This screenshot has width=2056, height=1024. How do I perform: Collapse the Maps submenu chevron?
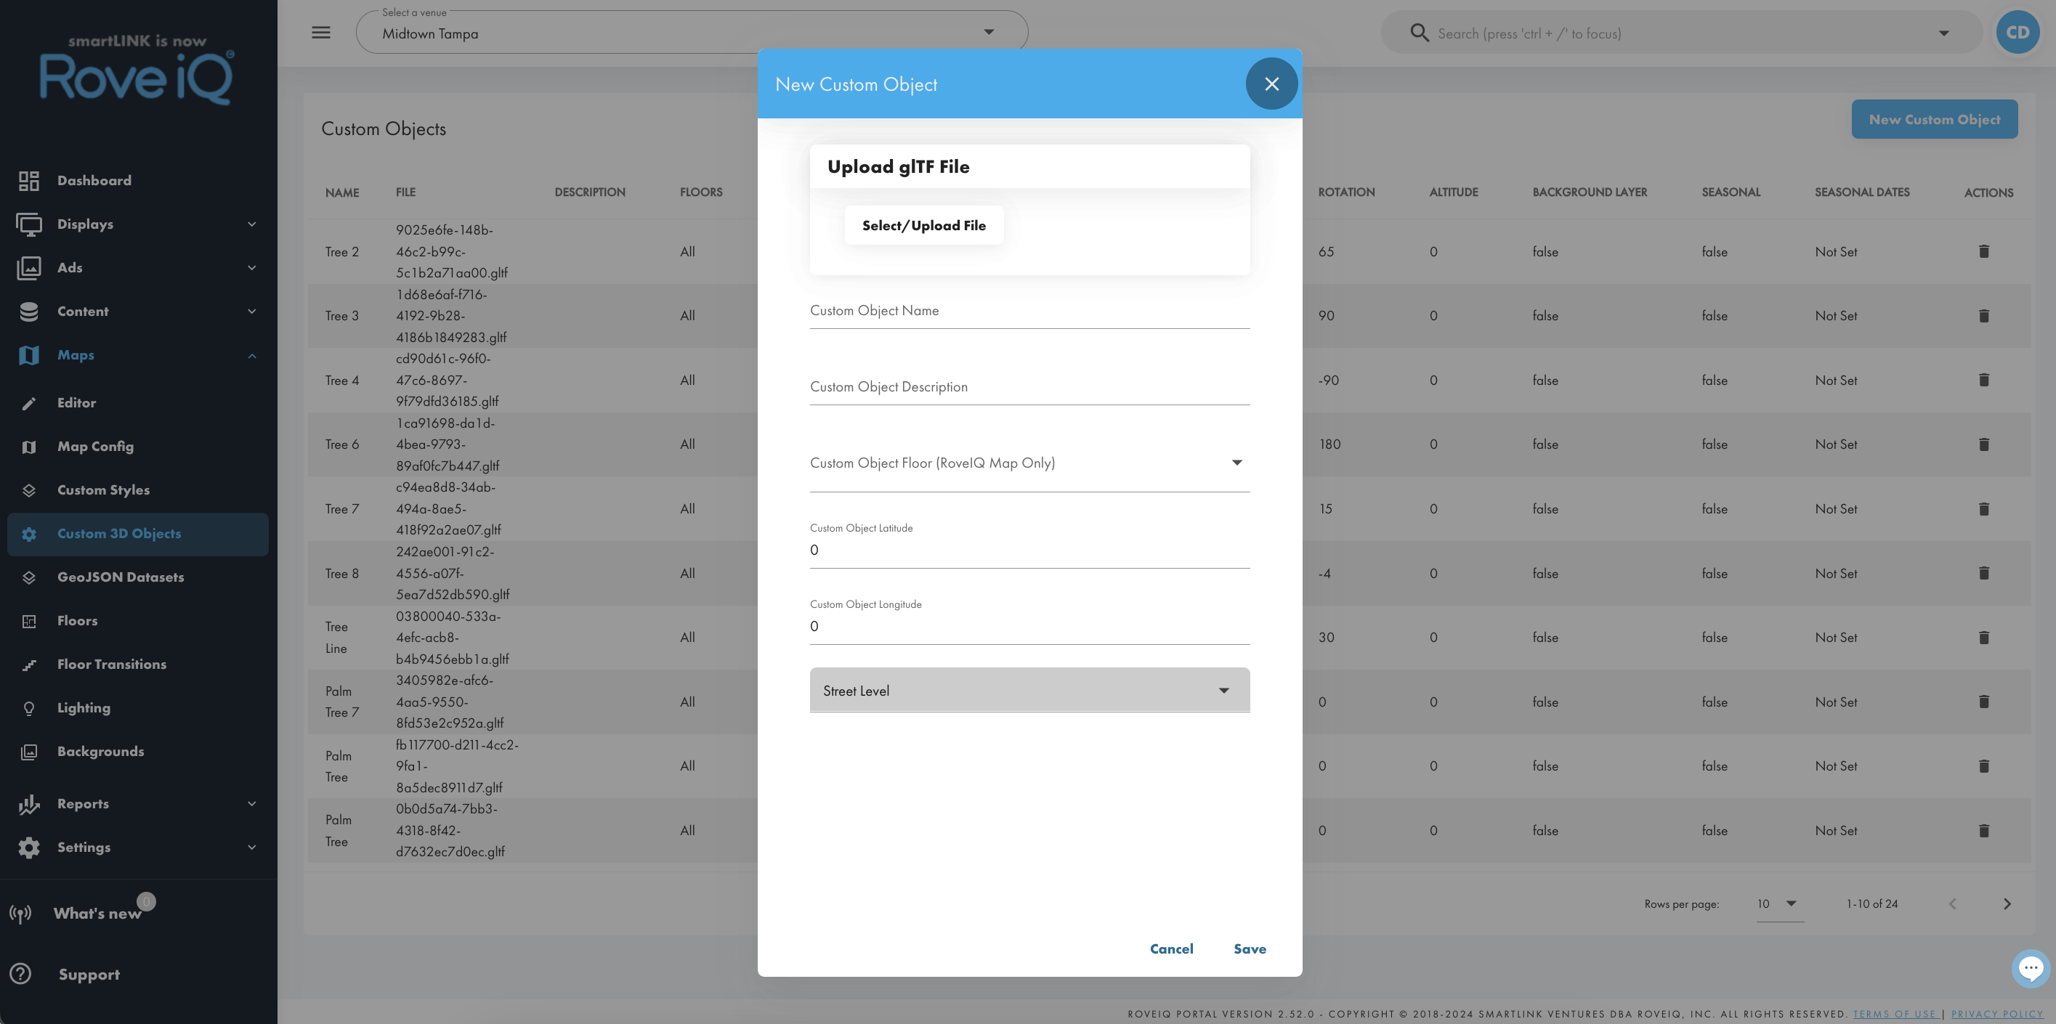point(252,355)
